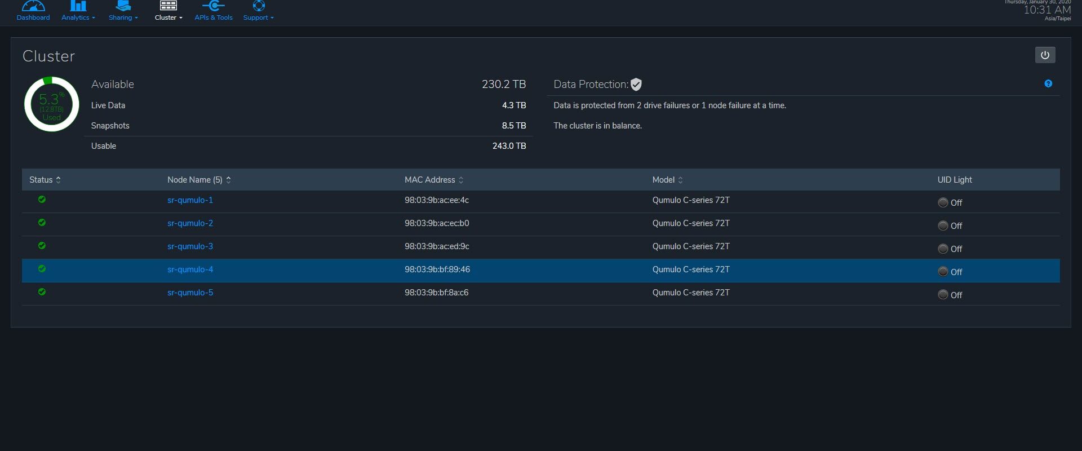Select MAC address 98:03:9b:bf:89:46
This screenshot has height=451, width=1082.
pyautogui.click(x=437, y=269)
